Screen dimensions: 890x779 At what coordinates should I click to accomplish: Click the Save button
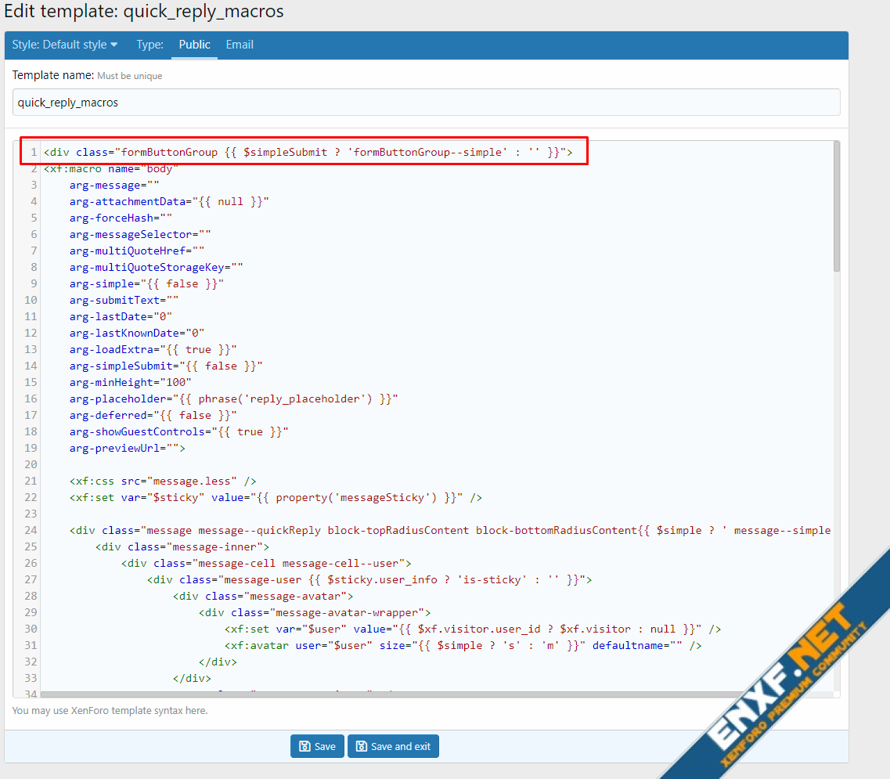[317, 746]
